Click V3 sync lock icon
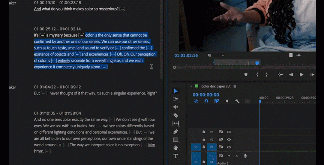Image resolution: width=324 pixels, height=165 pixels. tap(221, 132)
